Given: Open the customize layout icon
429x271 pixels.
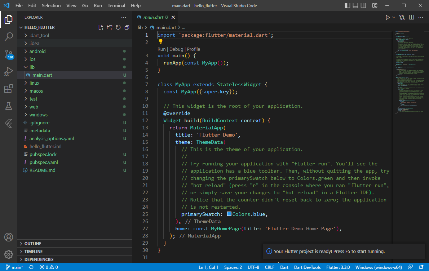Looking at the screenshot, I should point(375,5).
